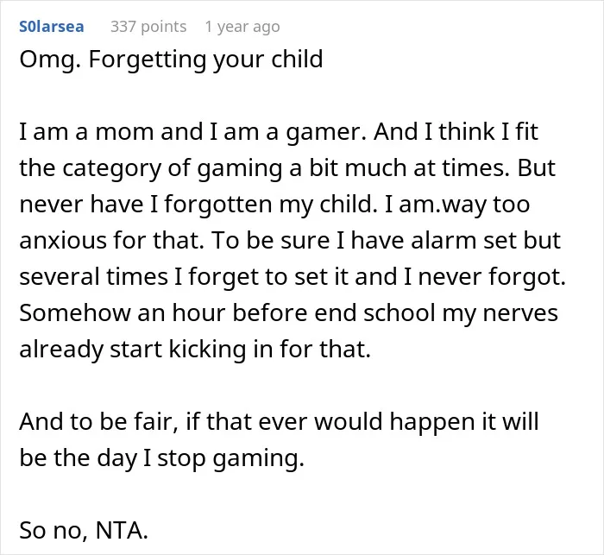
Task: Click 'be the day I stop gaming' line
Action: coord(162,458)
